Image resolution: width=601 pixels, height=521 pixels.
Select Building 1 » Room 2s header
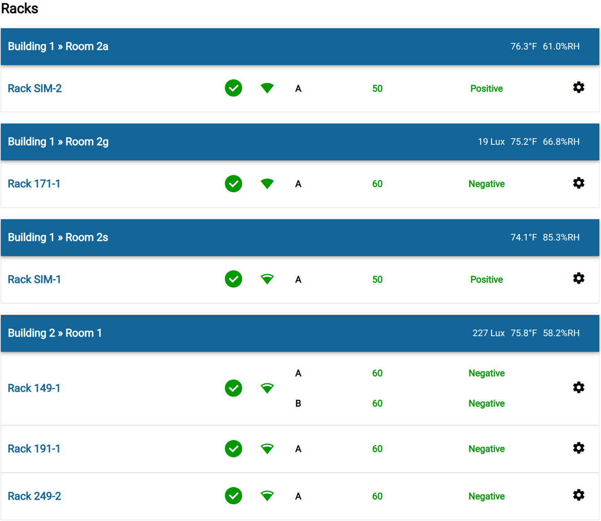click(300, 238)
